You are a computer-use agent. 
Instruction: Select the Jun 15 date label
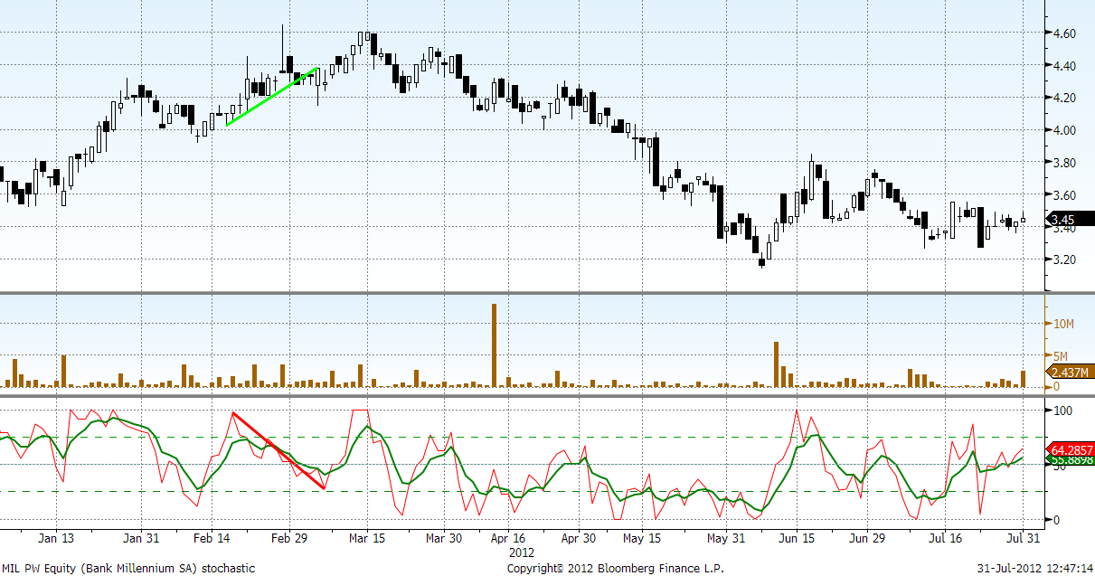pyautogui.click(x=795, y=538)
